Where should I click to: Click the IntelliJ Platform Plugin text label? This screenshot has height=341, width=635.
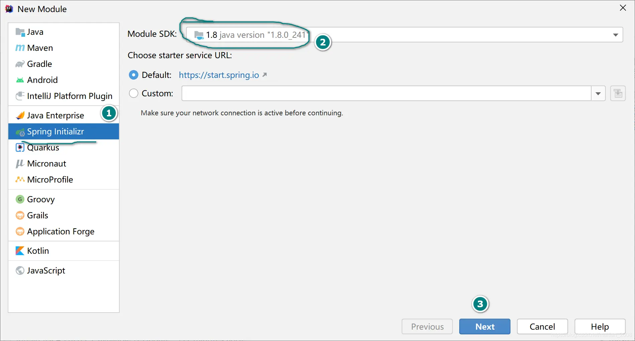[x=70, y=96]
